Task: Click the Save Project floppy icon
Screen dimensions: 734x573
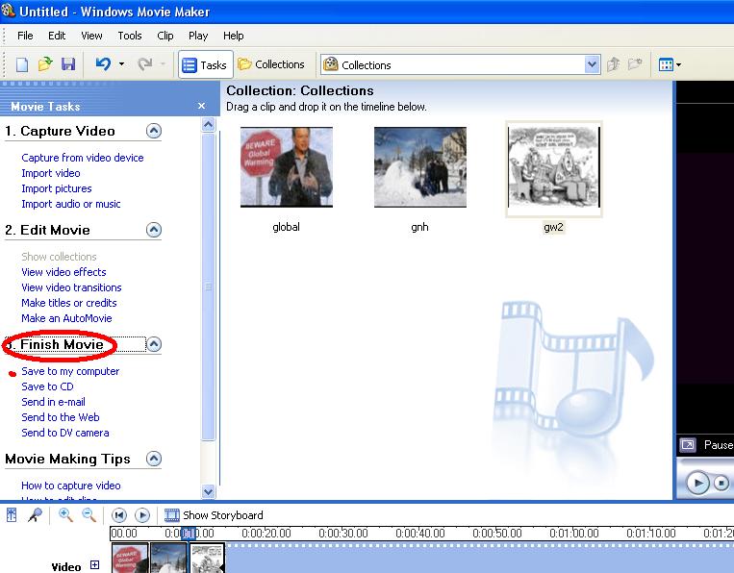Action: tap(68, 64)
